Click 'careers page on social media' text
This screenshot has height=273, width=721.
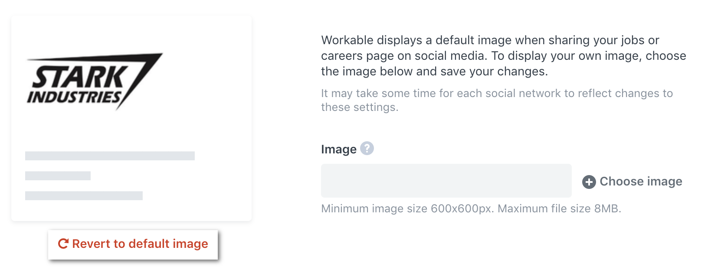(x=403, y=56)
